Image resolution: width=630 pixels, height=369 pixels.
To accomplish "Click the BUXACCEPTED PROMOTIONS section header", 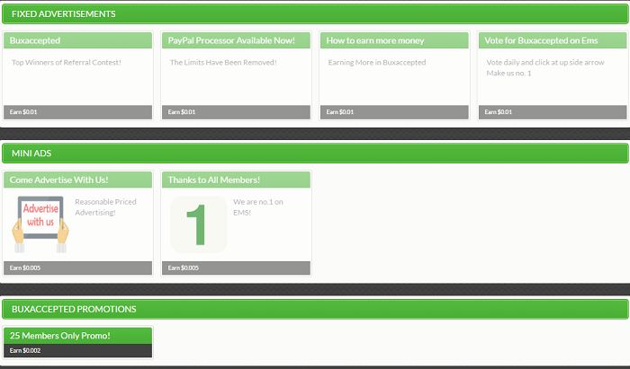I will tap(315, 310).
